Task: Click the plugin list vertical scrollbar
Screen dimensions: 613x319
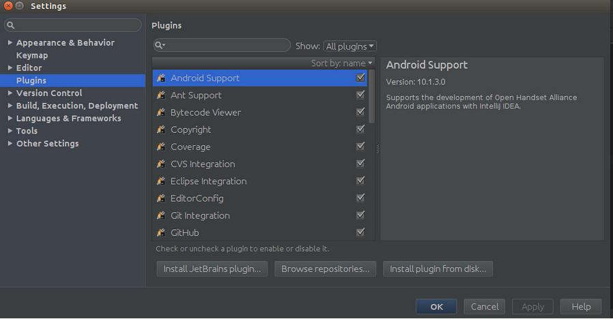Action: [371, 96]
